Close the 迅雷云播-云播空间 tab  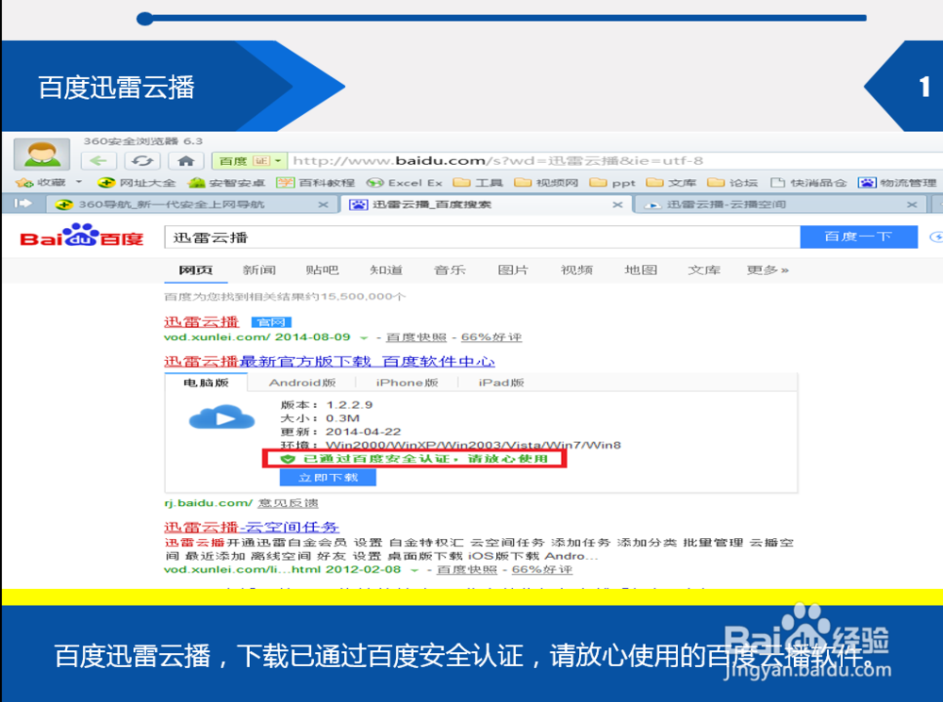pyautogui.click(x=912, y=205)
